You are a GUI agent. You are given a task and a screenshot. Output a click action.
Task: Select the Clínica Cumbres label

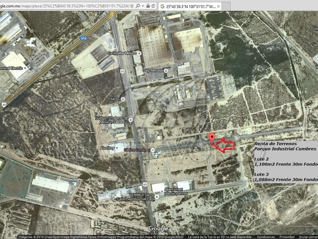click(137, 150)
